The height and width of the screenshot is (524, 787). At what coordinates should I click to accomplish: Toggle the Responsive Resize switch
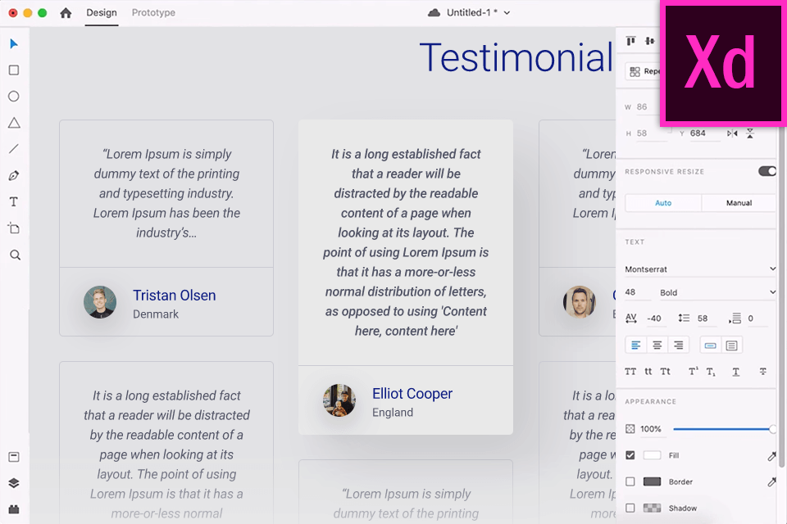coord(767,171)
